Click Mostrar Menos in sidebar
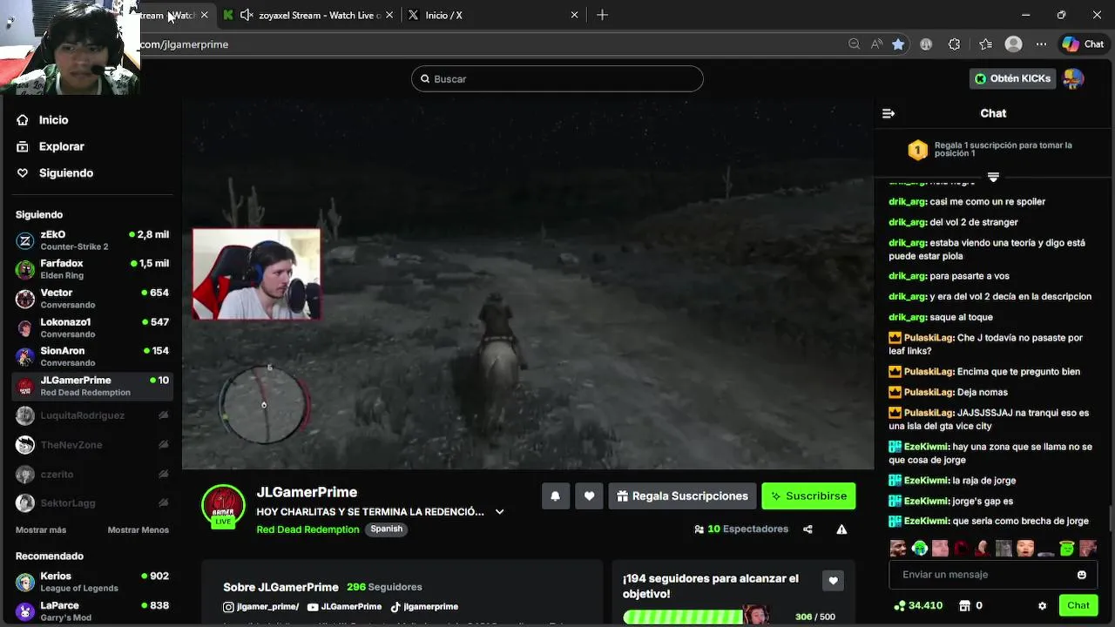Image resolution: width=1115 pixels, height=627 pixels. coord(139,530)
